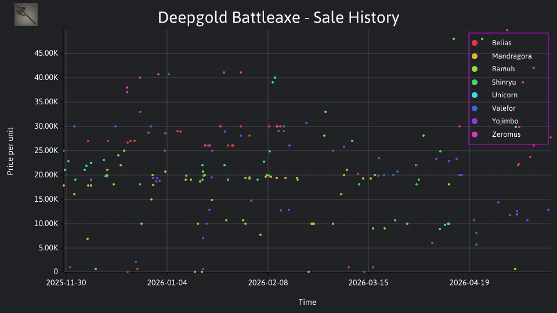The width and height of the screenshot is (557, 313).
Task: Click the chart title Deepgold Battleaxe - Sale History
Action: (278, 17)
